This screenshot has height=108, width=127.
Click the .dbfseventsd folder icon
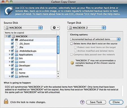pos(16,40)
